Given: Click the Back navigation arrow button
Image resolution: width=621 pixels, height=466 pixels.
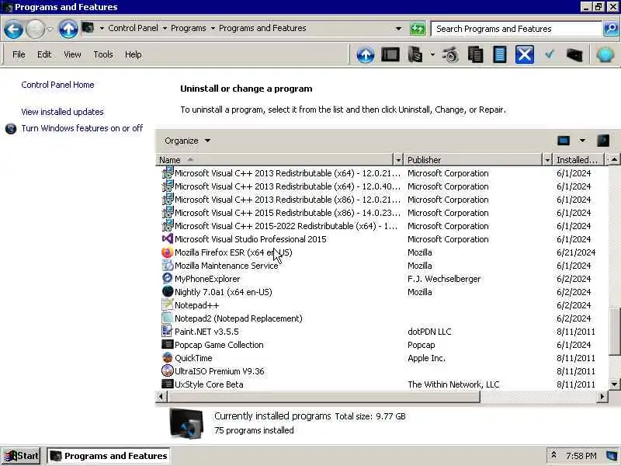Looking at the screenshot, I should point(13,30).
